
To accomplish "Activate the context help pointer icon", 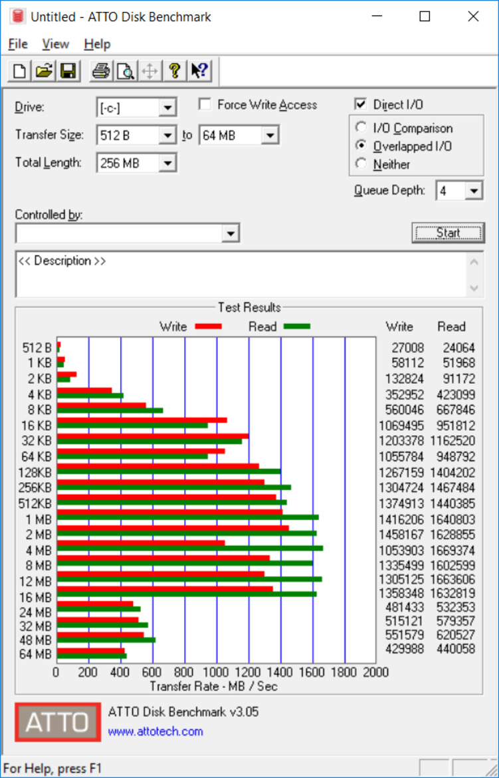I will coord(199,71).
